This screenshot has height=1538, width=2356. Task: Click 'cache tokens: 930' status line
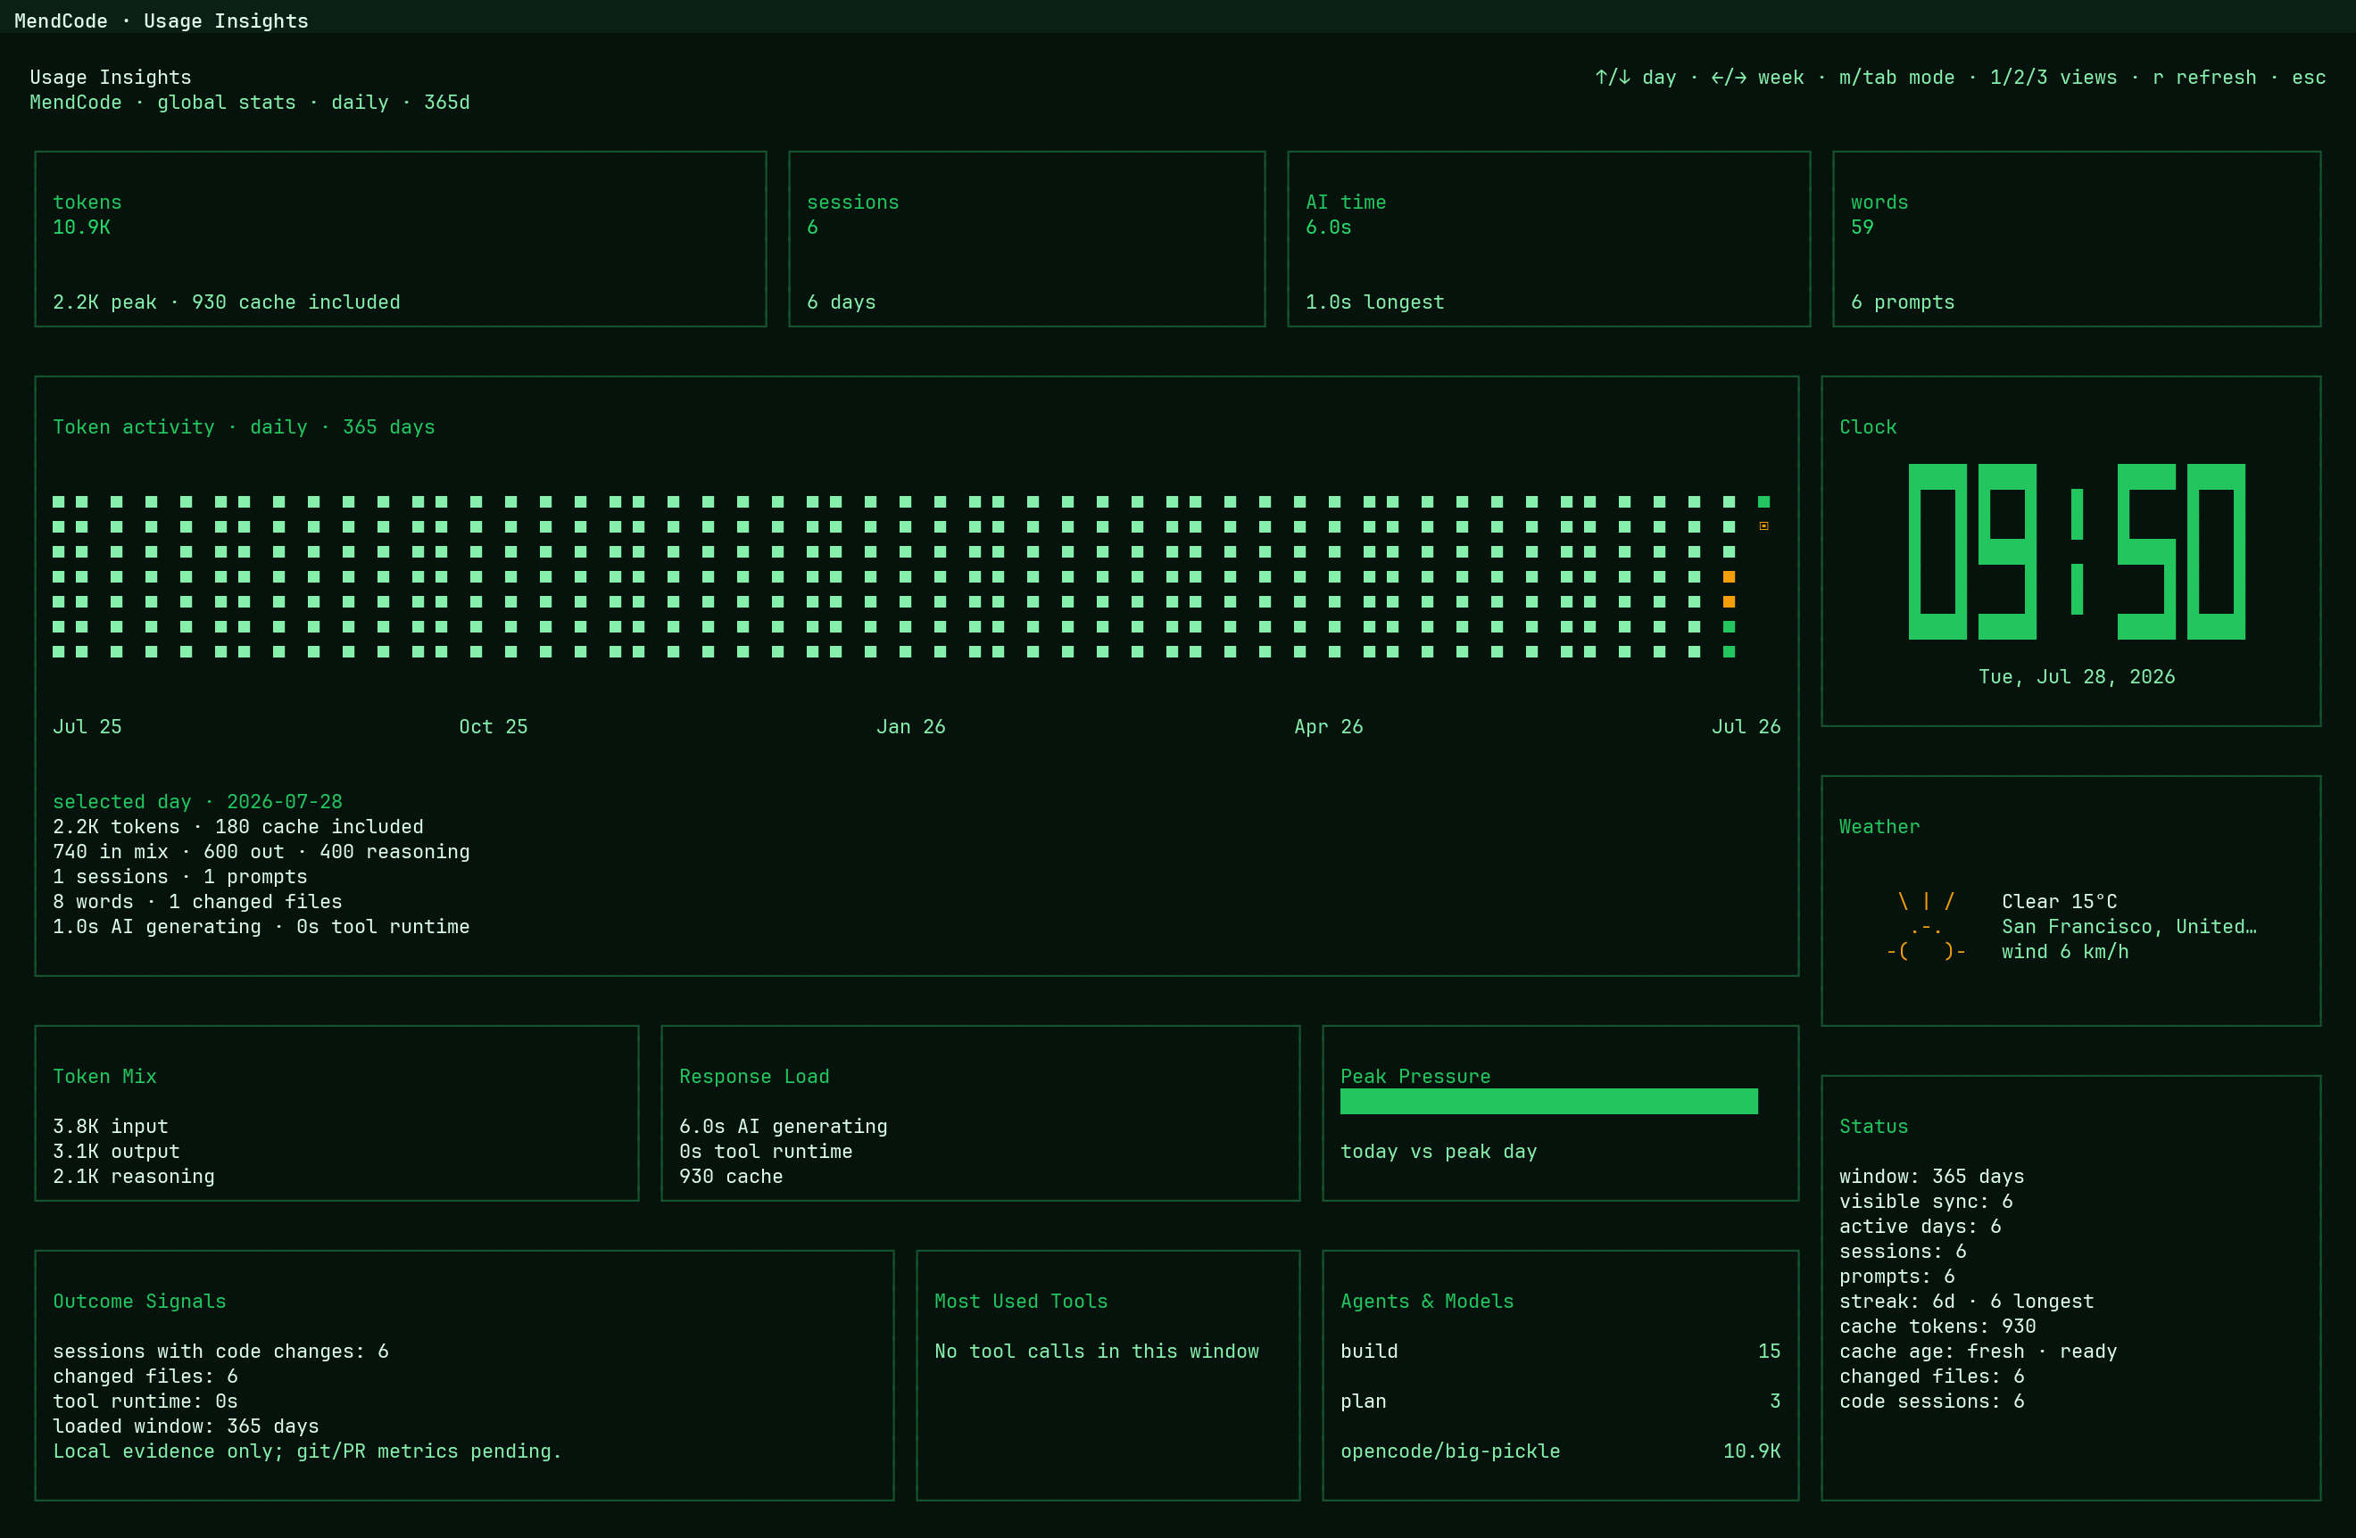click(1937, 1327)
